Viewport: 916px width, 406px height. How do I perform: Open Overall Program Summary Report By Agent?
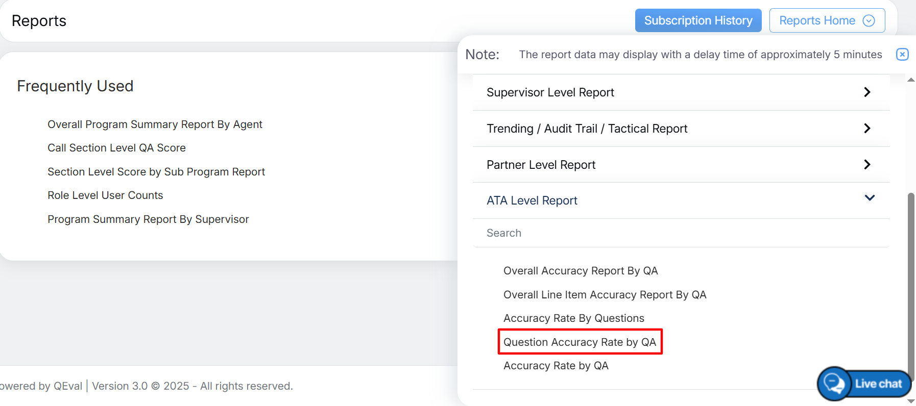(155, 124)
